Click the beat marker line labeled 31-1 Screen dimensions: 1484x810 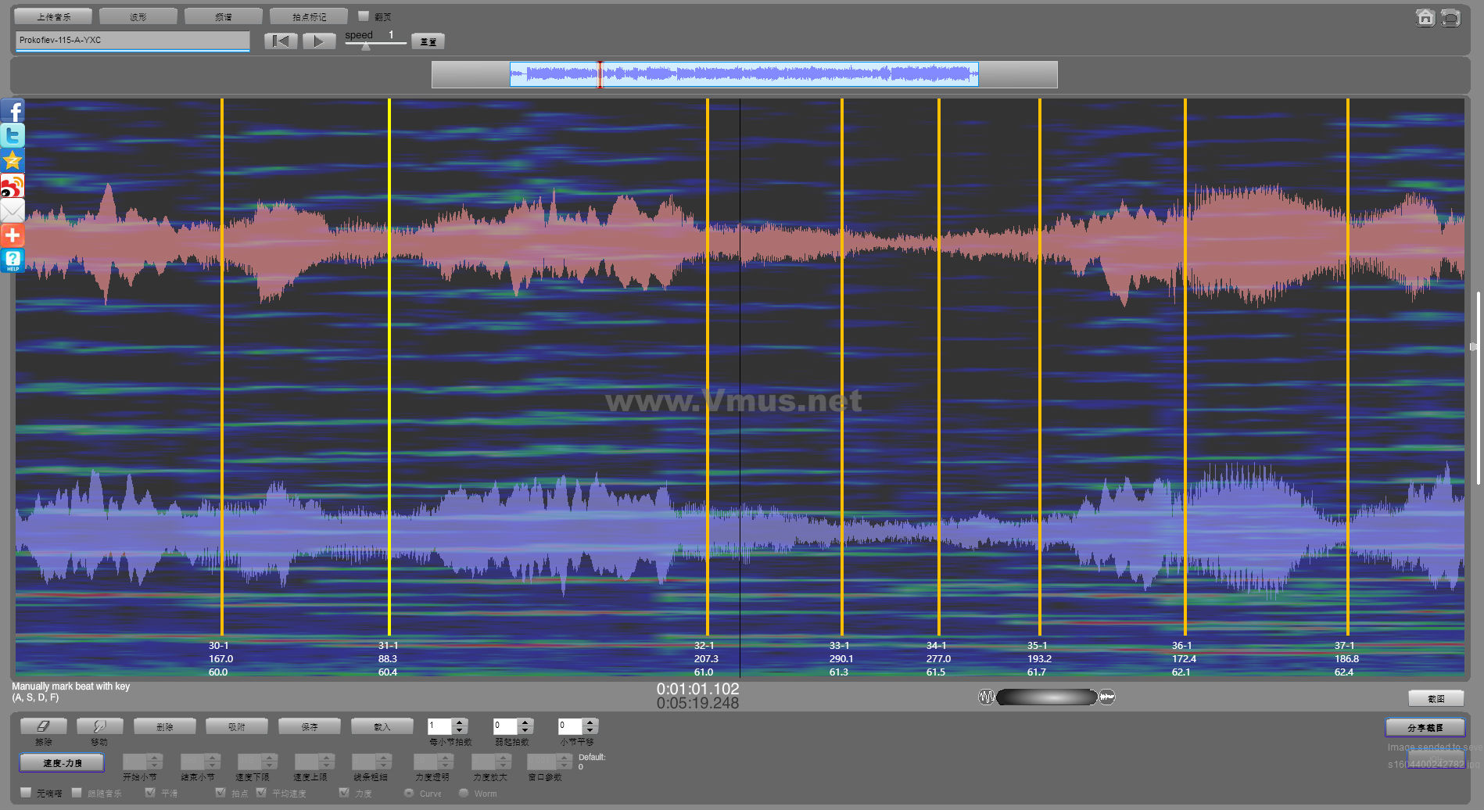[x=389, y=367]
